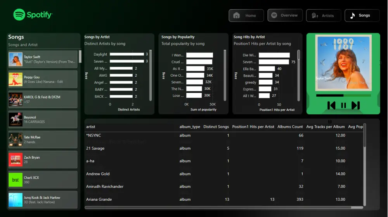Click the Anirudh Ravichander artist cell
The image size is (388, 217).
105,187
